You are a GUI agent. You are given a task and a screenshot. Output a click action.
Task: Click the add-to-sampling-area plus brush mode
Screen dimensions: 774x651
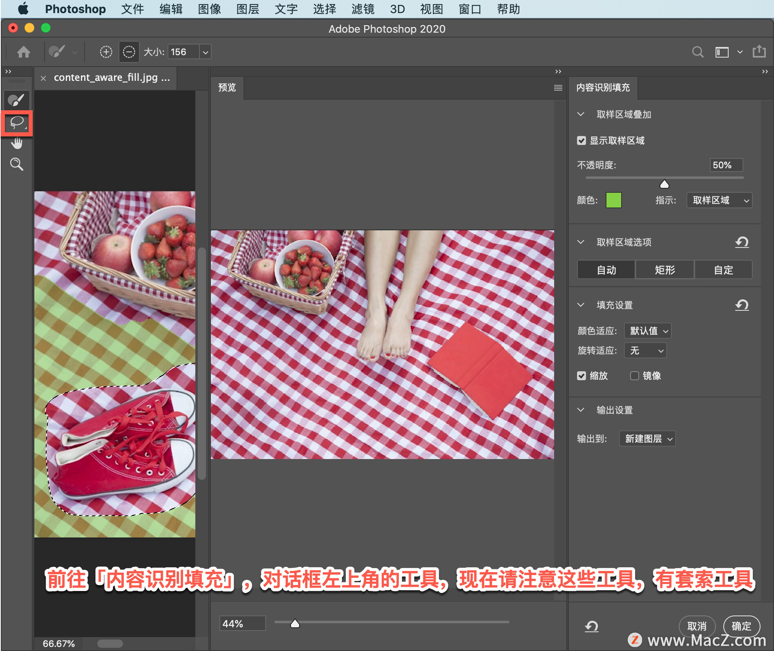click(x=106, y=52)
